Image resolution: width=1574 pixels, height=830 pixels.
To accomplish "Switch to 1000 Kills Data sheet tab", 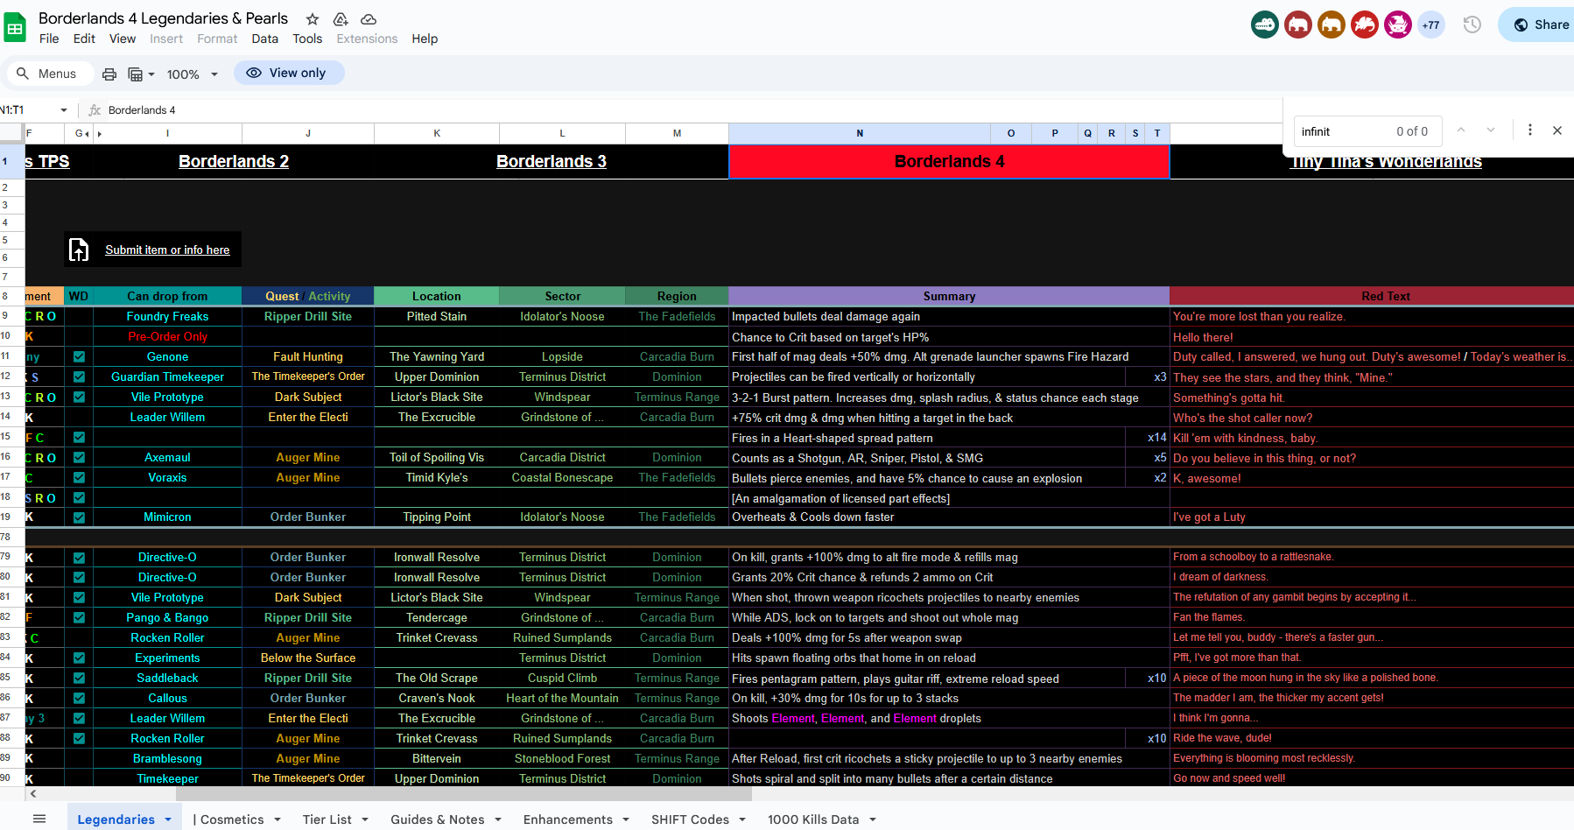I will [813, 819].
